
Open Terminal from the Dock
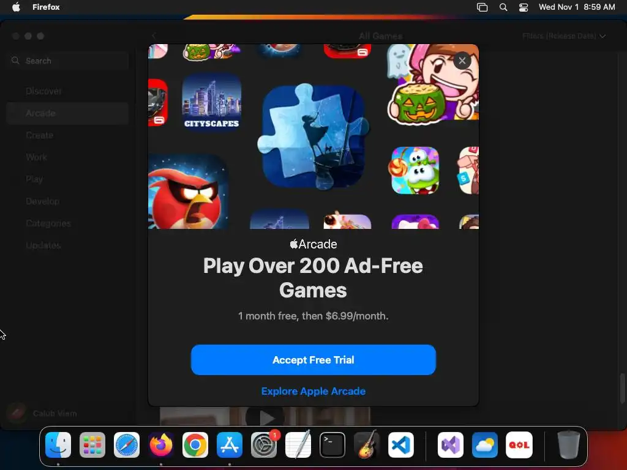[332, 445]
